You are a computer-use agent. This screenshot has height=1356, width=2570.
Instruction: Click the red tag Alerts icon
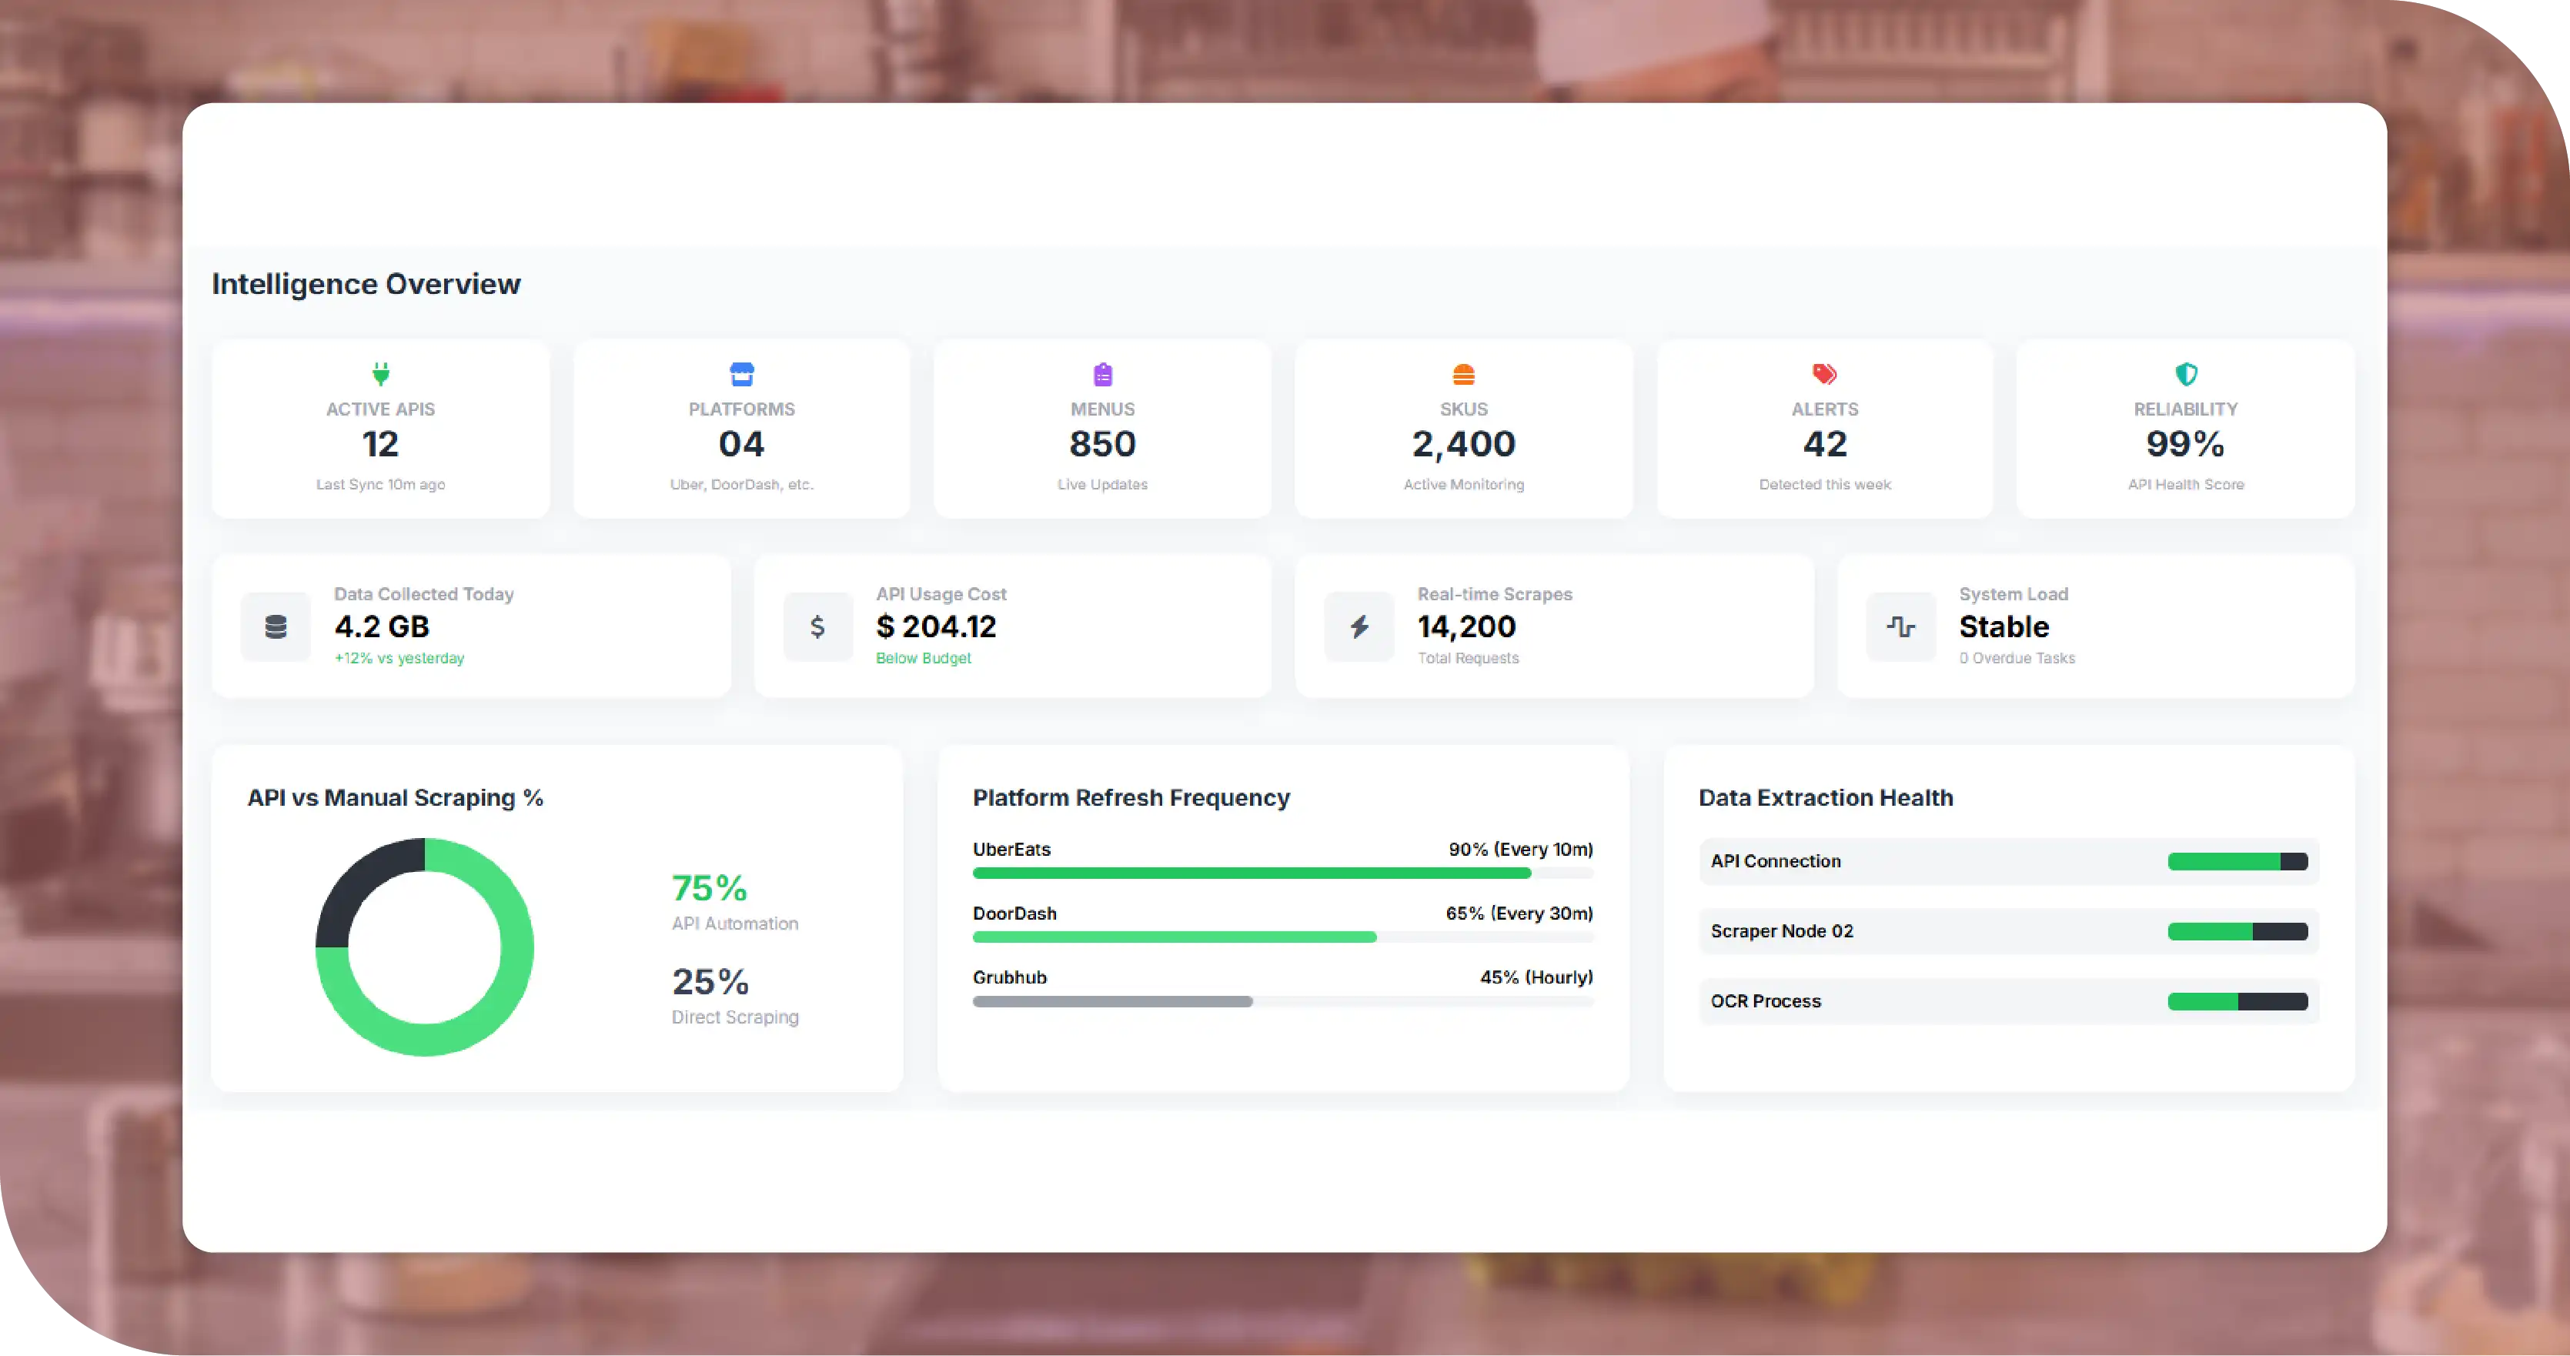point(1823,374)
